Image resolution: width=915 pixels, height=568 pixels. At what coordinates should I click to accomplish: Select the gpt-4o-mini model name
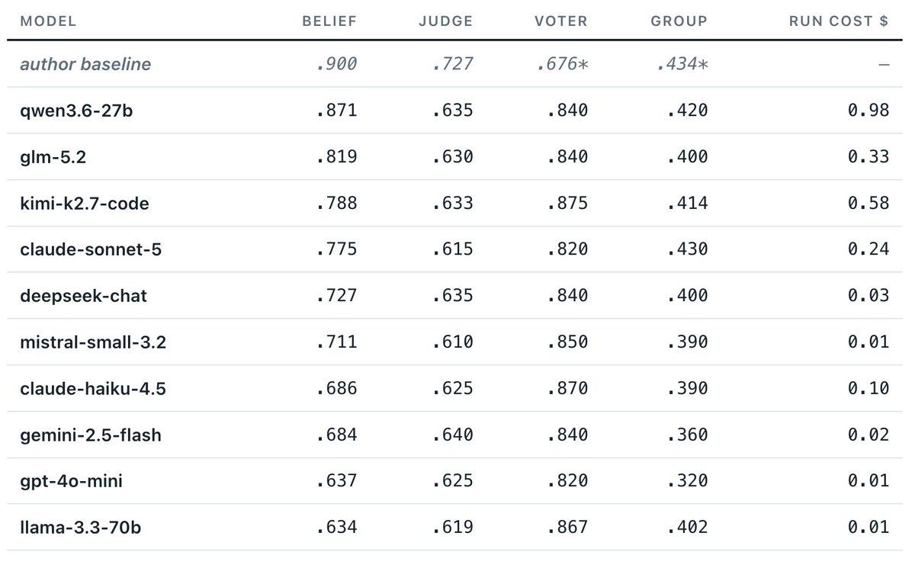71,481
